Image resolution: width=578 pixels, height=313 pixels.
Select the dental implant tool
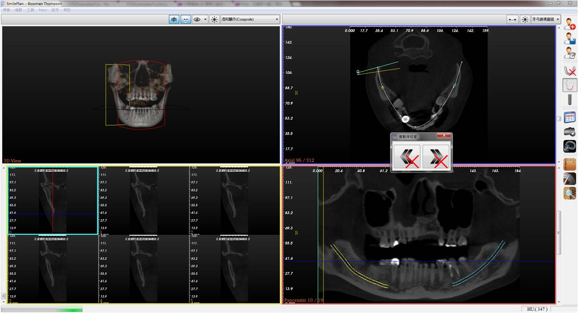point(570,100)
